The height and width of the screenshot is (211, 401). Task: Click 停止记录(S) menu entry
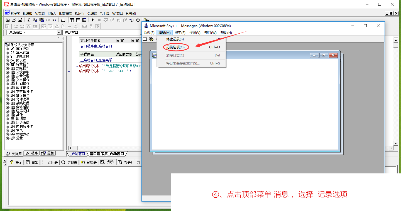175,39
